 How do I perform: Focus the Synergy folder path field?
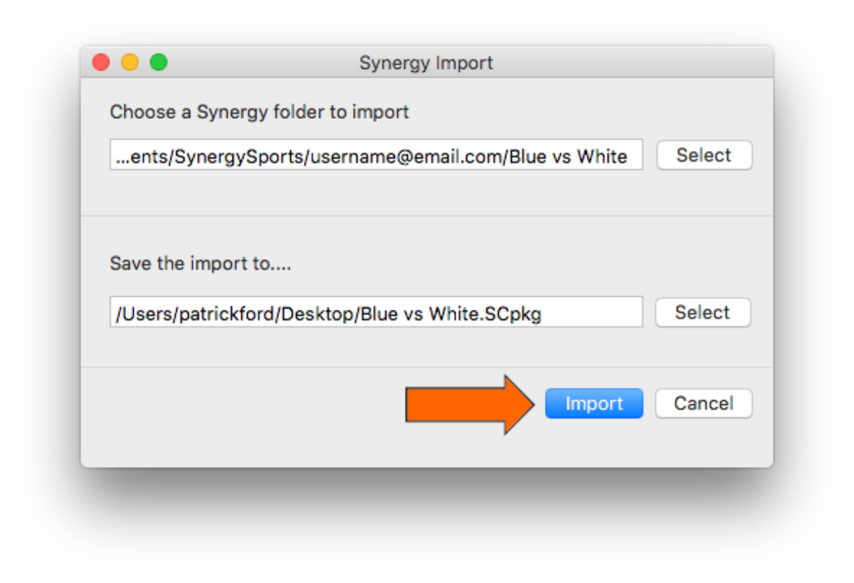point(376,155)
